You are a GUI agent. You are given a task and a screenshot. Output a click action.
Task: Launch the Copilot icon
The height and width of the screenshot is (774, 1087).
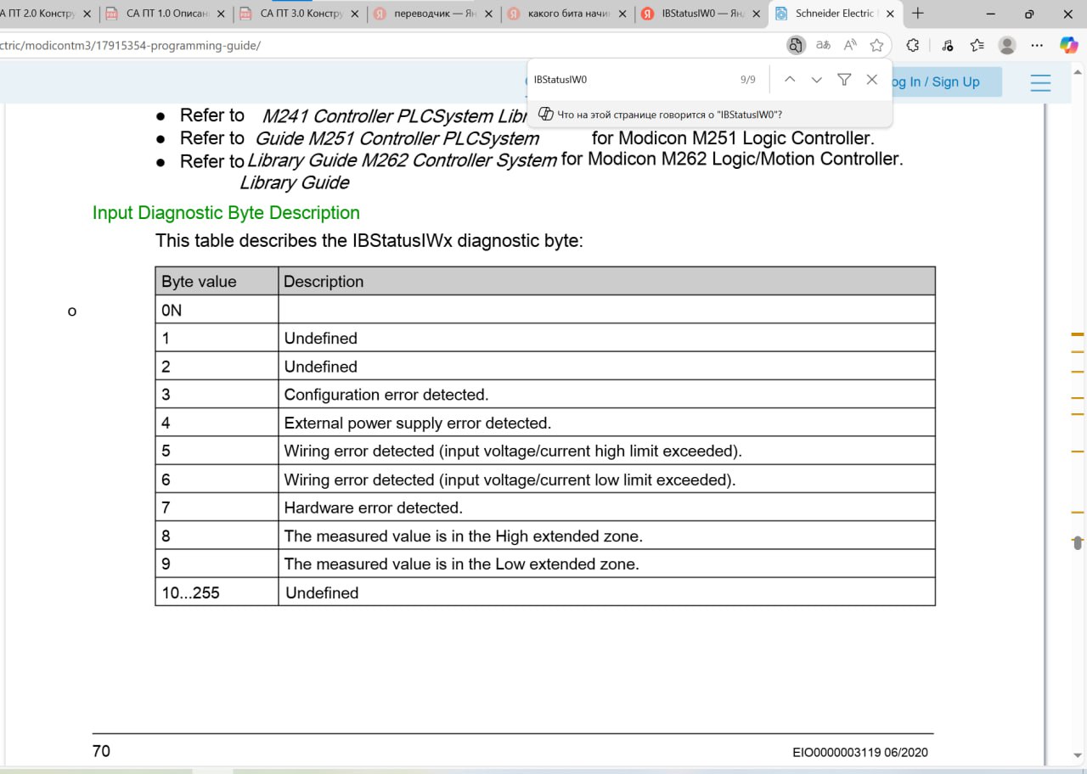point(1068,46)
